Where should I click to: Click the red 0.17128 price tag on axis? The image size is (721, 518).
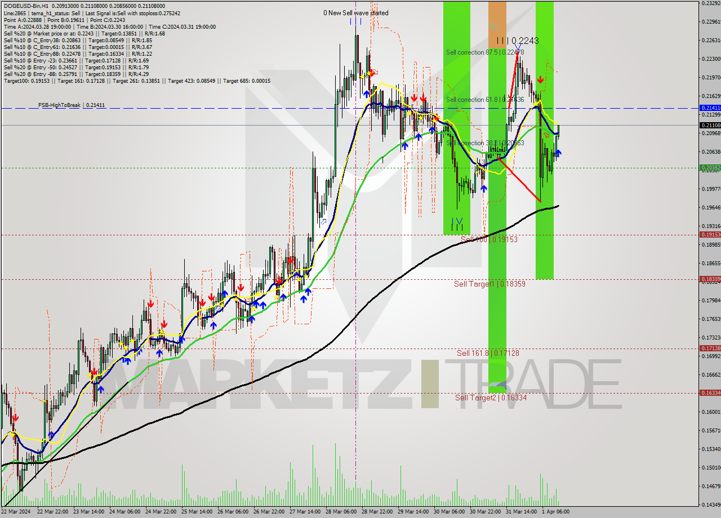point(710,348)
